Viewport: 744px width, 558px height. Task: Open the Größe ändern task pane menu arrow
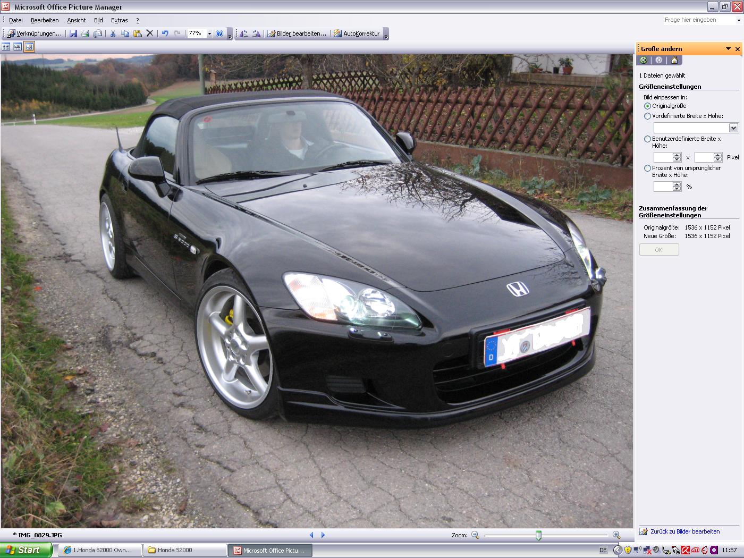pyautogui.click(x=728, y=49)
